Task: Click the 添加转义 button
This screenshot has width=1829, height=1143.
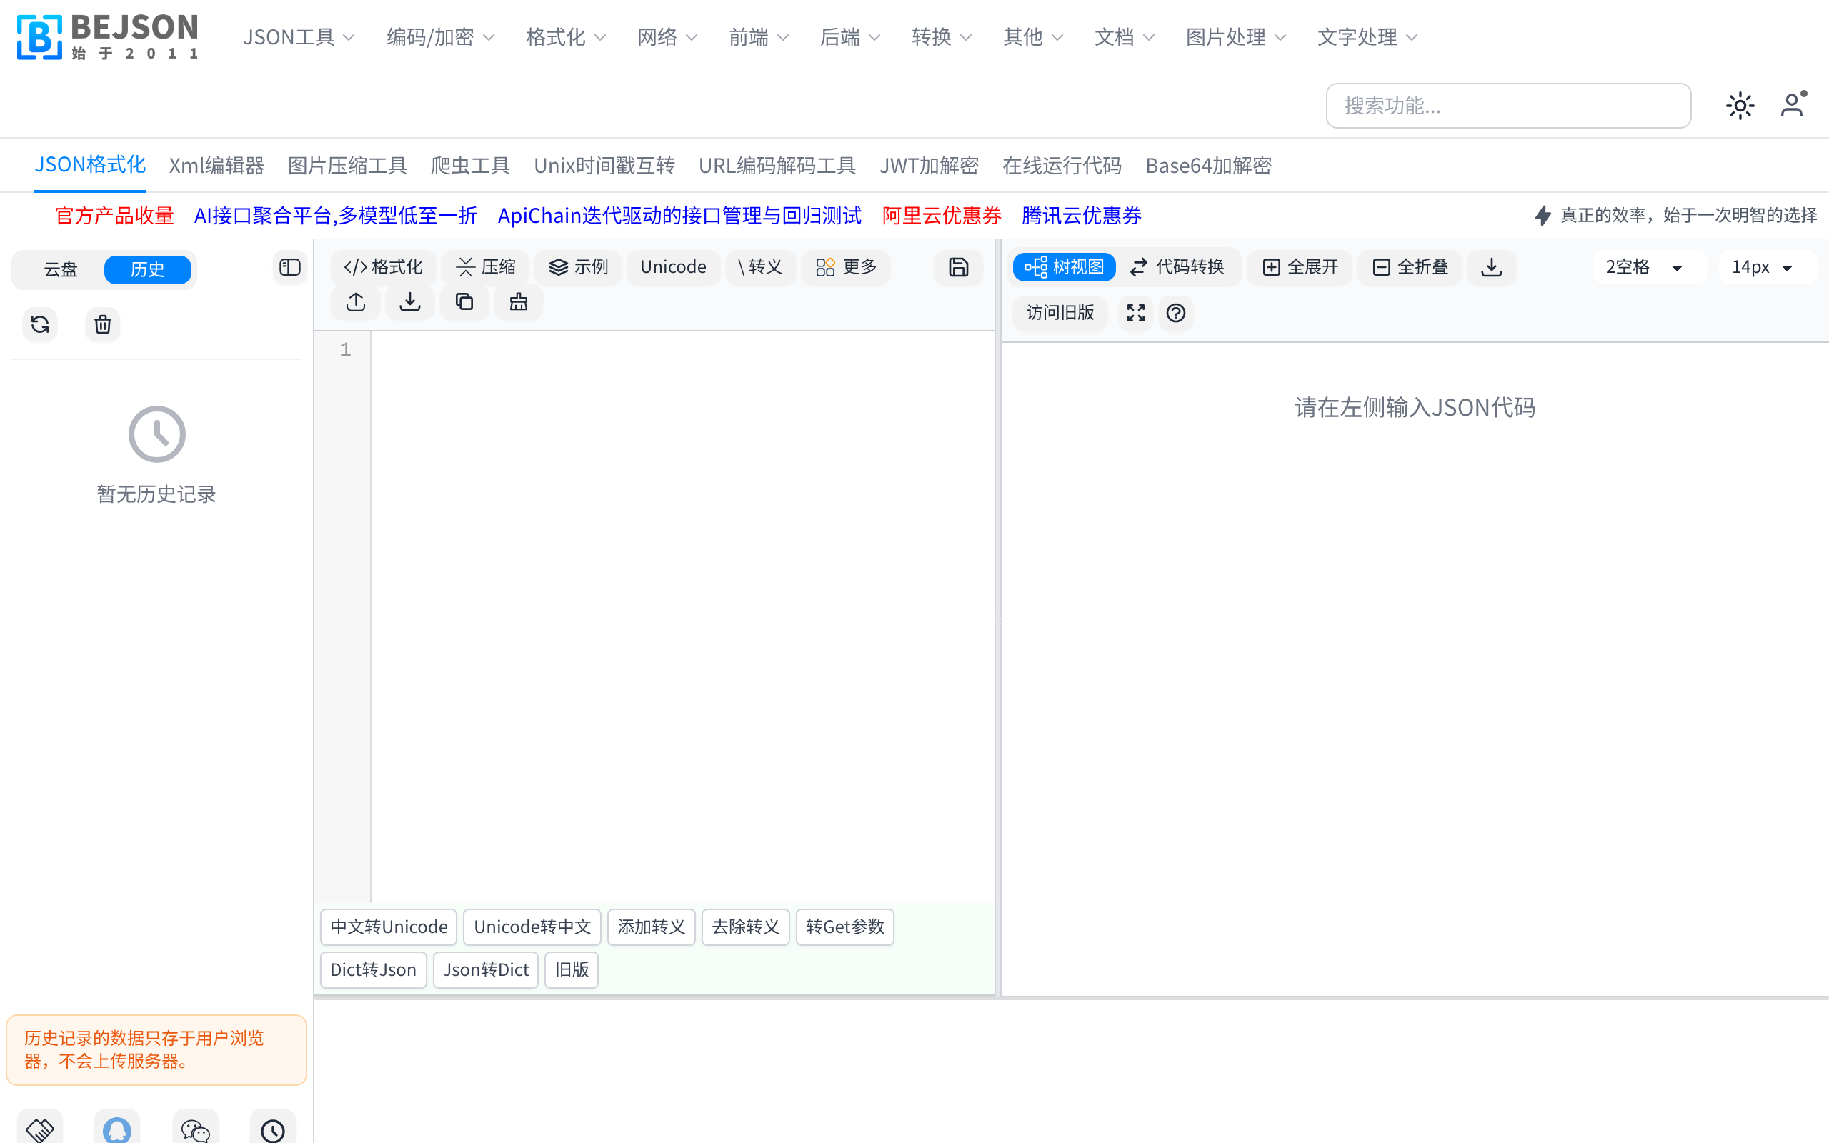Action: coord(651,927)
